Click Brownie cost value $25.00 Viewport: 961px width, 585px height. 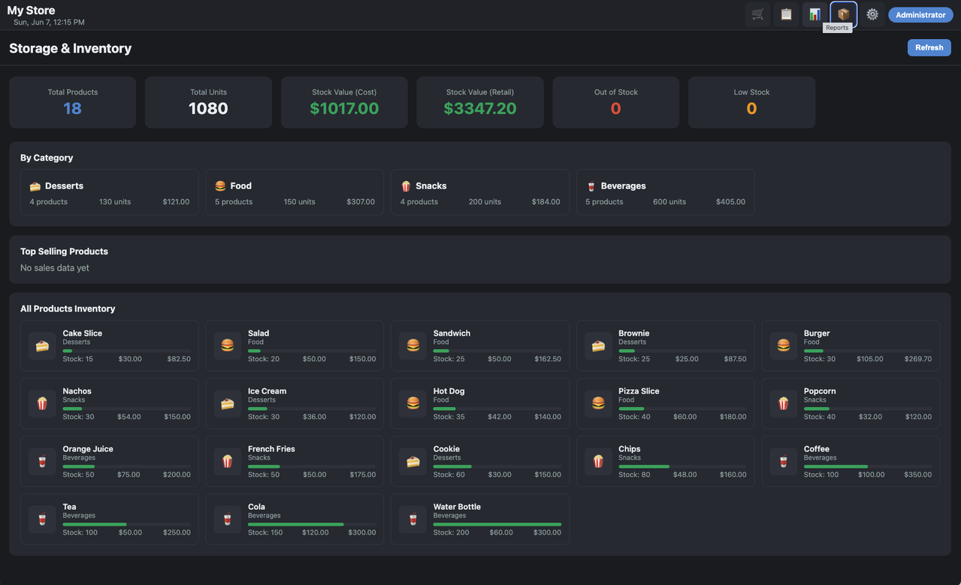point(687,359)
